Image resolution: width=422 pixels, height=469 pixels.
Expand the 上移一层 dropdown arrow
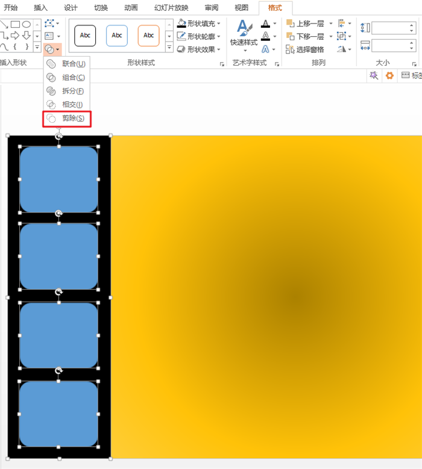pyautogui.click(x=330, y=23)
